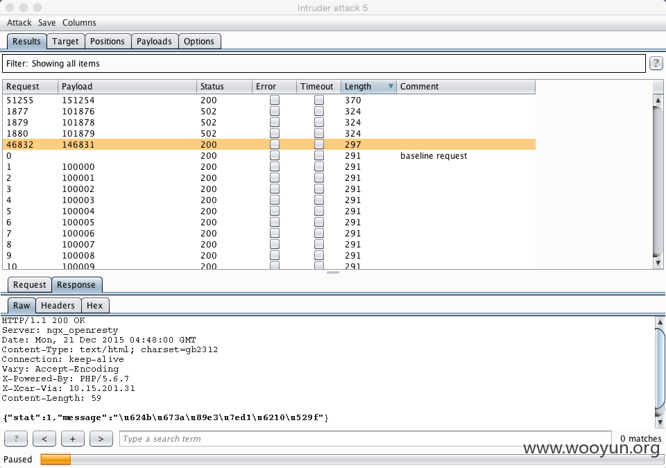
Task: Select the Response message tab
Action: (76, 284)
